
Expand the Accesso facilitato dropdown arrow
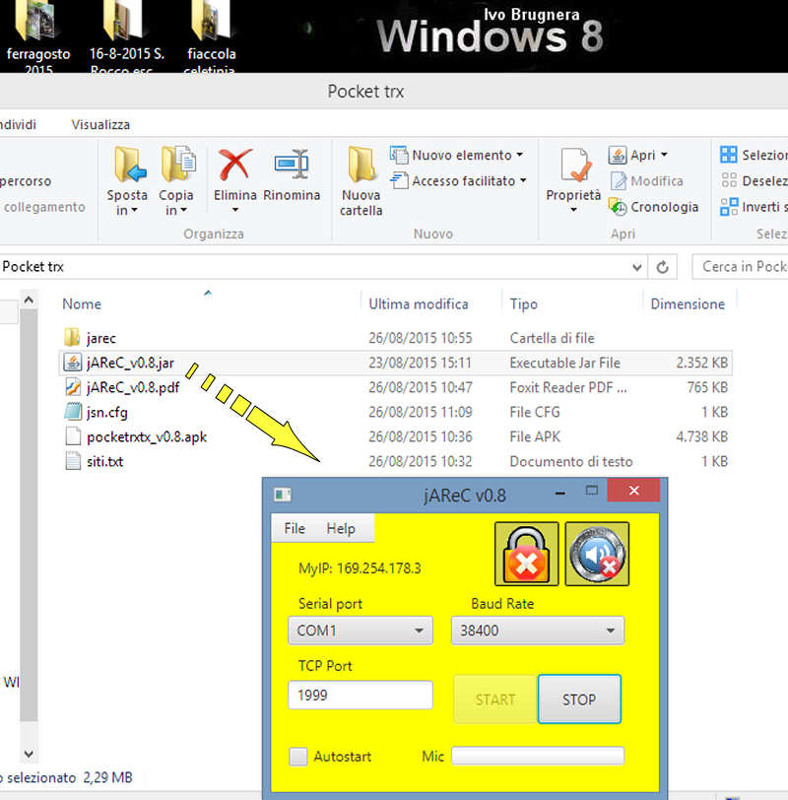click(523, 180)
